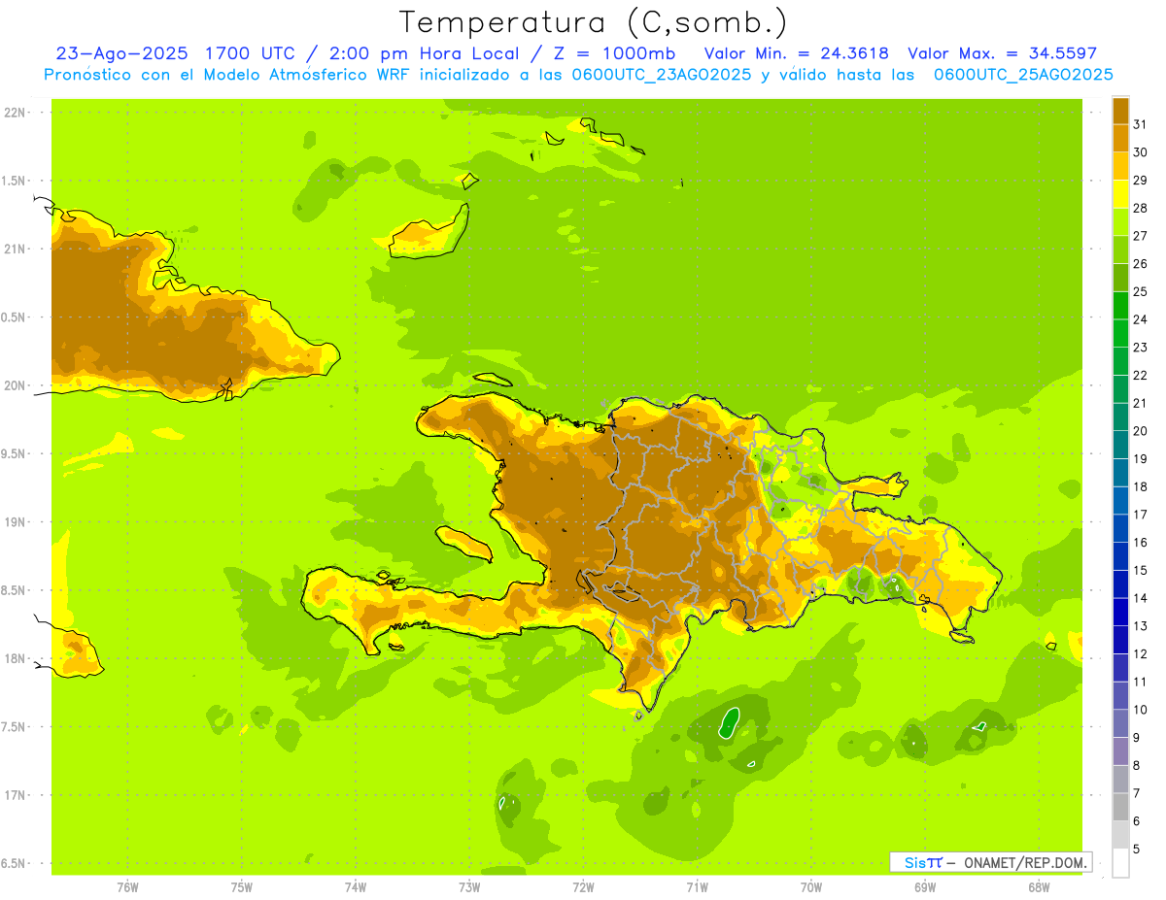1166x900 pixels.
Task: Click the 74W longitude axis label
Action: 355,886
